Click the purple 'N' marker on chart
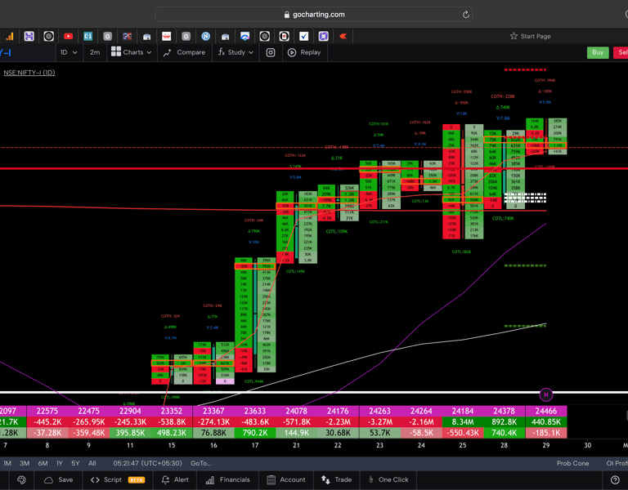The width and height of the screenshot is (628, 490). 546,394
